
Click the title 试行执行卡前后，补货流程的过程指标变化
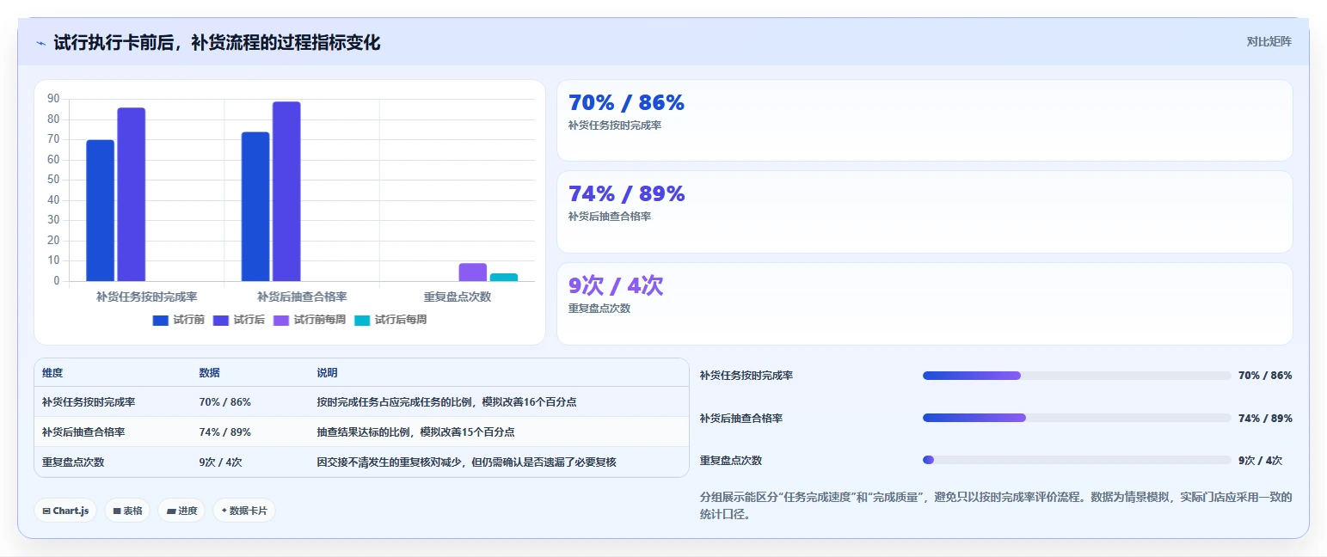(x=217, y=42)
